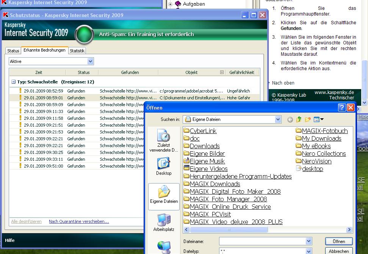Click Zuletzt verwendete Dokumente shortcut
The image size is (368, 254).
tap(164, 140)
